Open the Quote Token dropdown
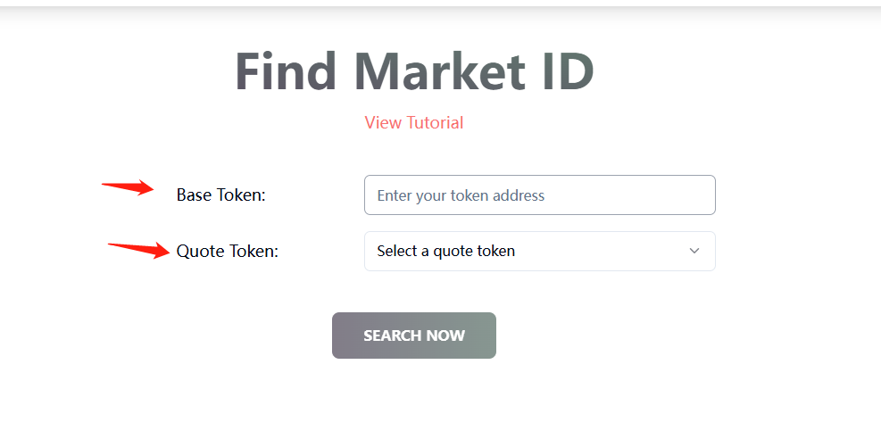Image resolution: width=881 pixels, height=439 pixels. click(539, 251)
